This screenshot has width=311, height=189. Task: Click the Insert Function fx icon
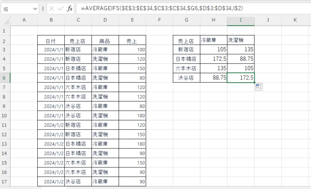pos(70,8)
